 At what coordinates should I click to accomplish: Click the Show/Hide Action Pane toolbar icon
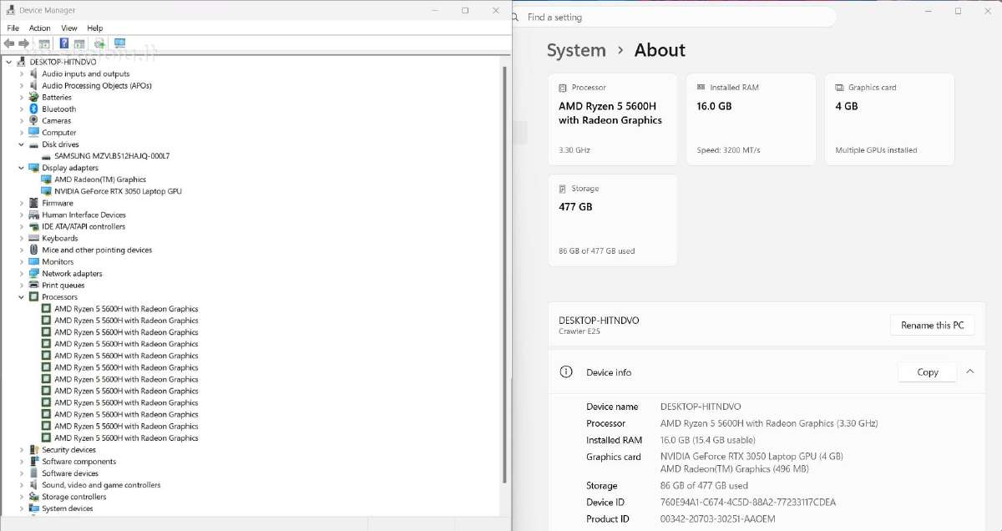click(x=79, y=43)
